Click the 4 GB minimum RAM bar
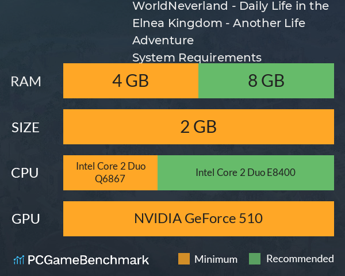This screenshot has height=276, width=345. tap(131, 80)
